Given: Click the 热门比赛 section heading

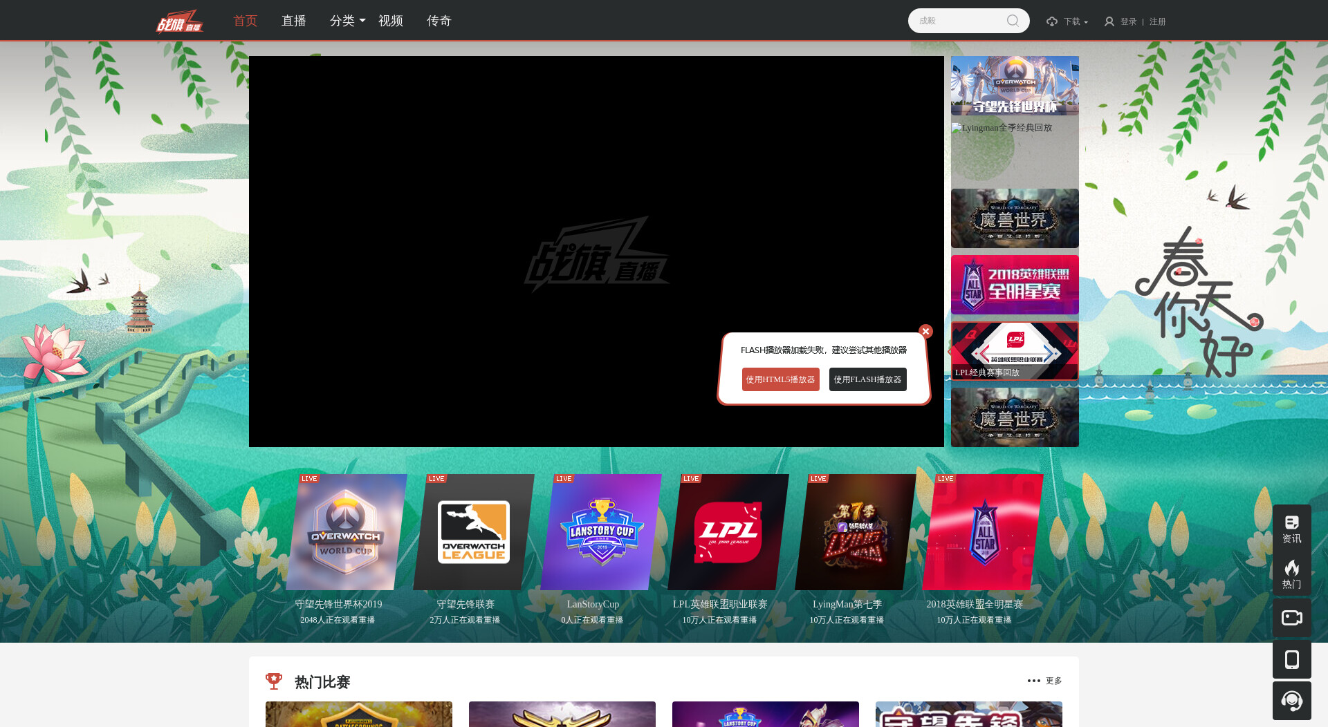Looking at the screenshot, I should (322, 682).
